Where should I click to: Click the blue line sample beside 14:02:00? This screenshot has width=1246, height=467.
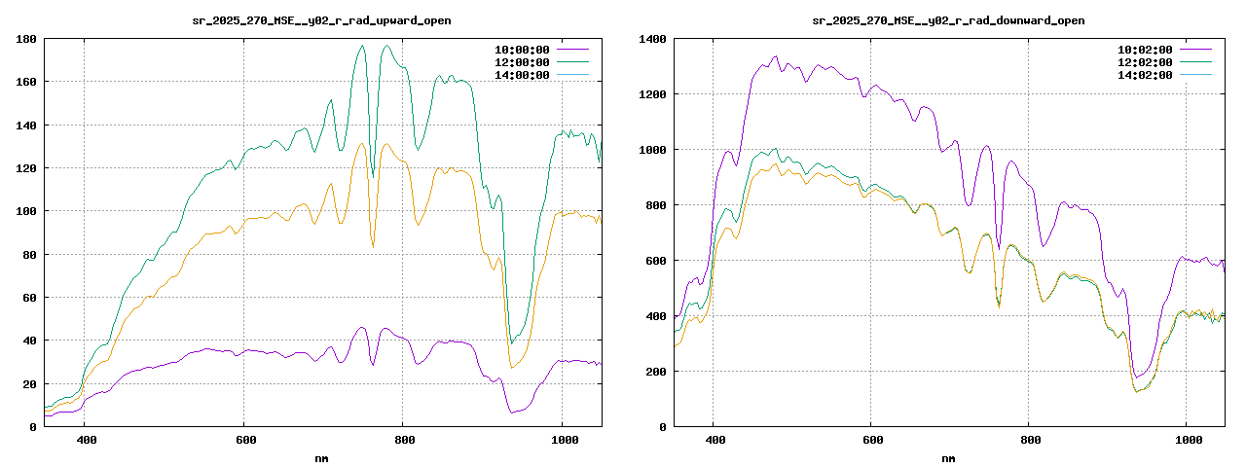tap(1195, 75)
